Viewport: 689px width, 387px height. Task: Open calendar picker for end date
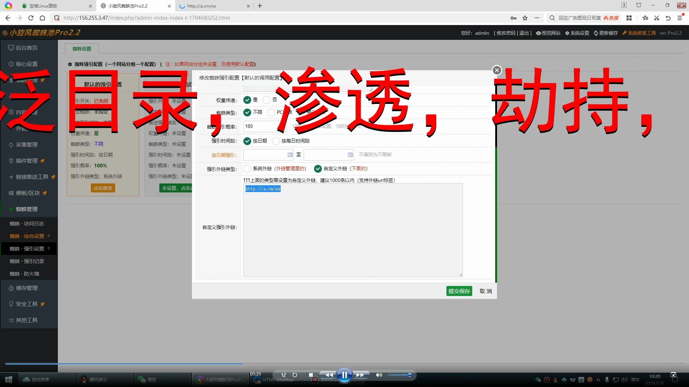350,155
